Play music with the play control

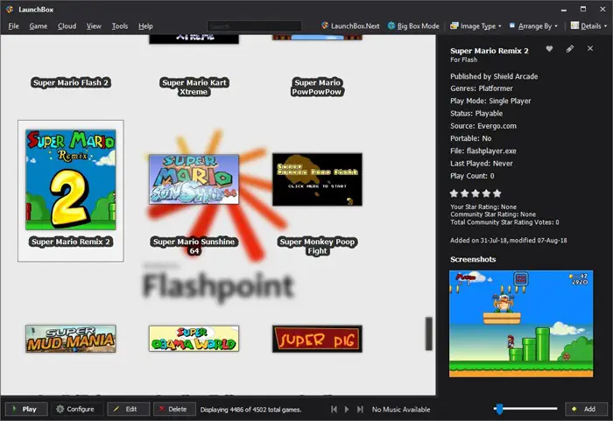point(347,410)
